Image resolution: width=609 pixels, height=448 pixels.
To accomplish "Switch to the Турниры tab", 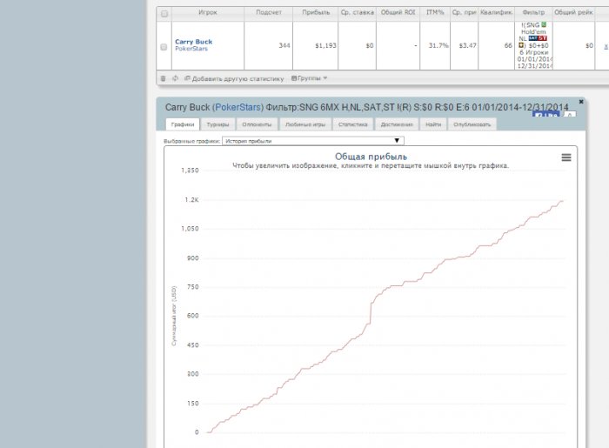I will point(218,124).
